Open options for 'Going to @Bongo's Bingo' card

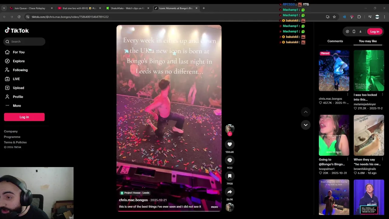[x=348, y=159]
